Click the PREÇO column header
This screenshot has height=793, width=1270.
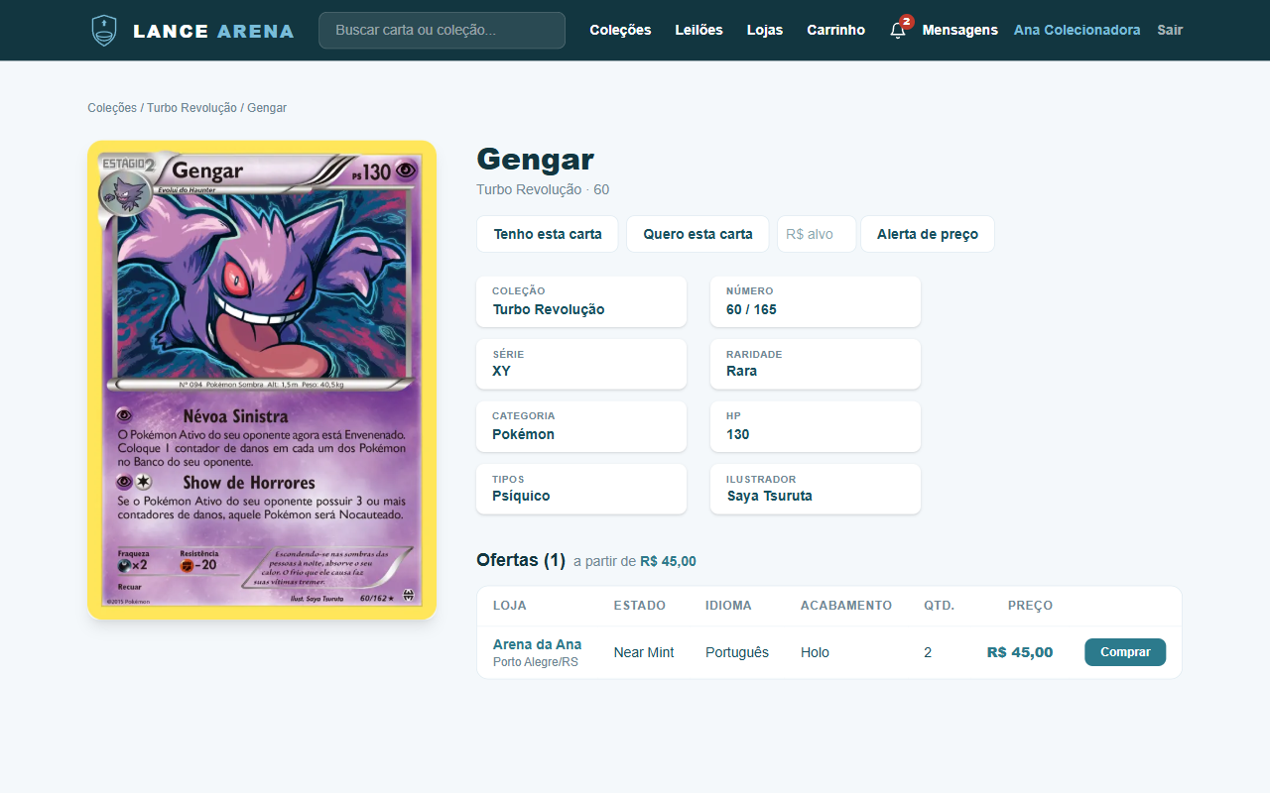coord(1030,606)
